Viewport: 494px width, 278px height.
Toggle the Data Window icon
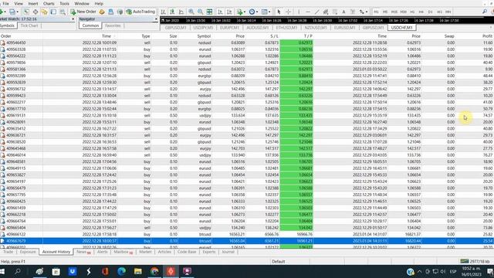click(36, 12)
